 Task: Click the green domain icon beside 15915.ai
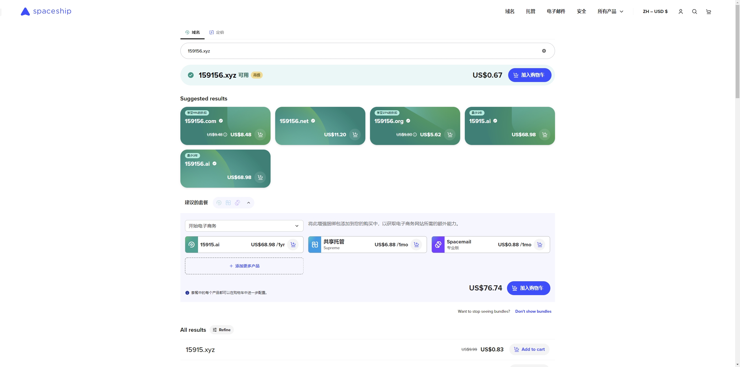tap(192, 245)
